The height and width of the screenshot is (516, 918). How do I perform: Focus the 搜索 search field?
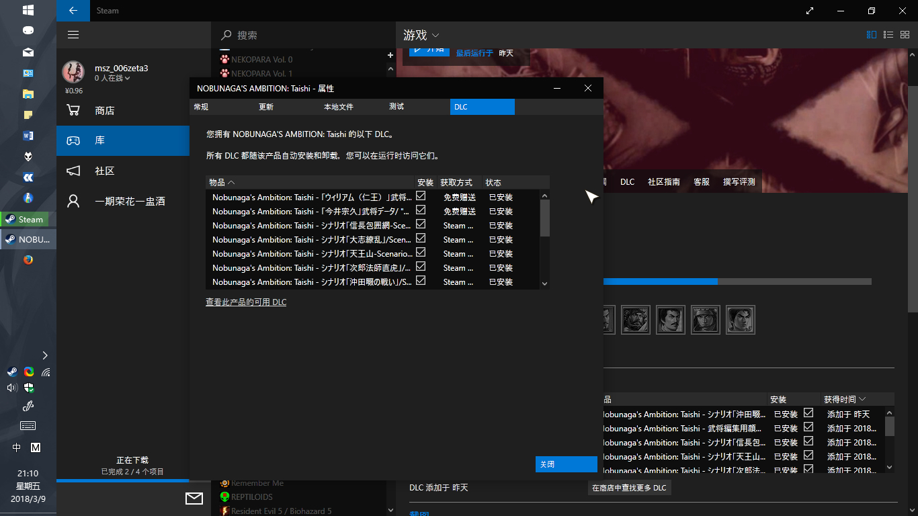(304, 35)
